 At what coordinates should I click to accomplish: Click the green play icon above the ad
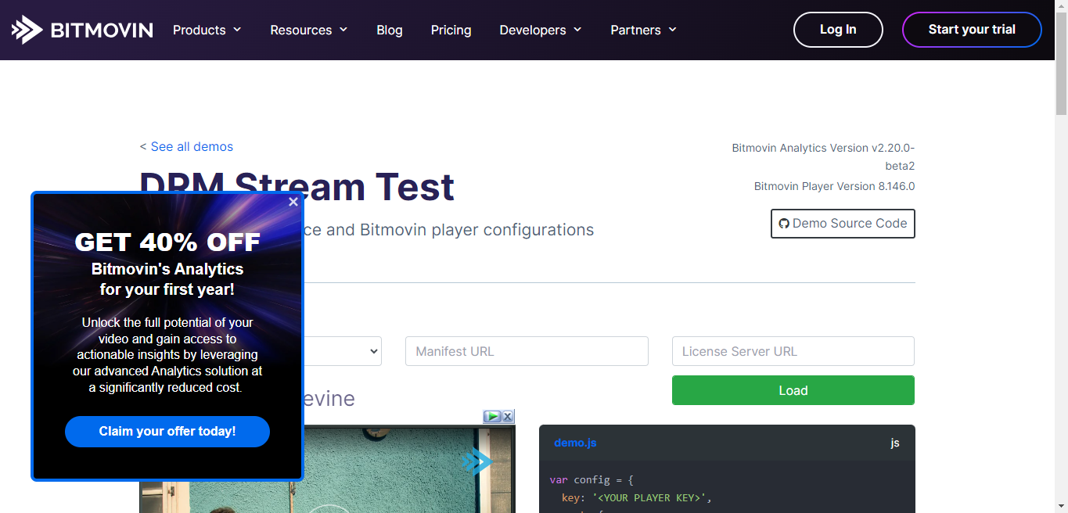pyautogui.click(x=493, y=416)
